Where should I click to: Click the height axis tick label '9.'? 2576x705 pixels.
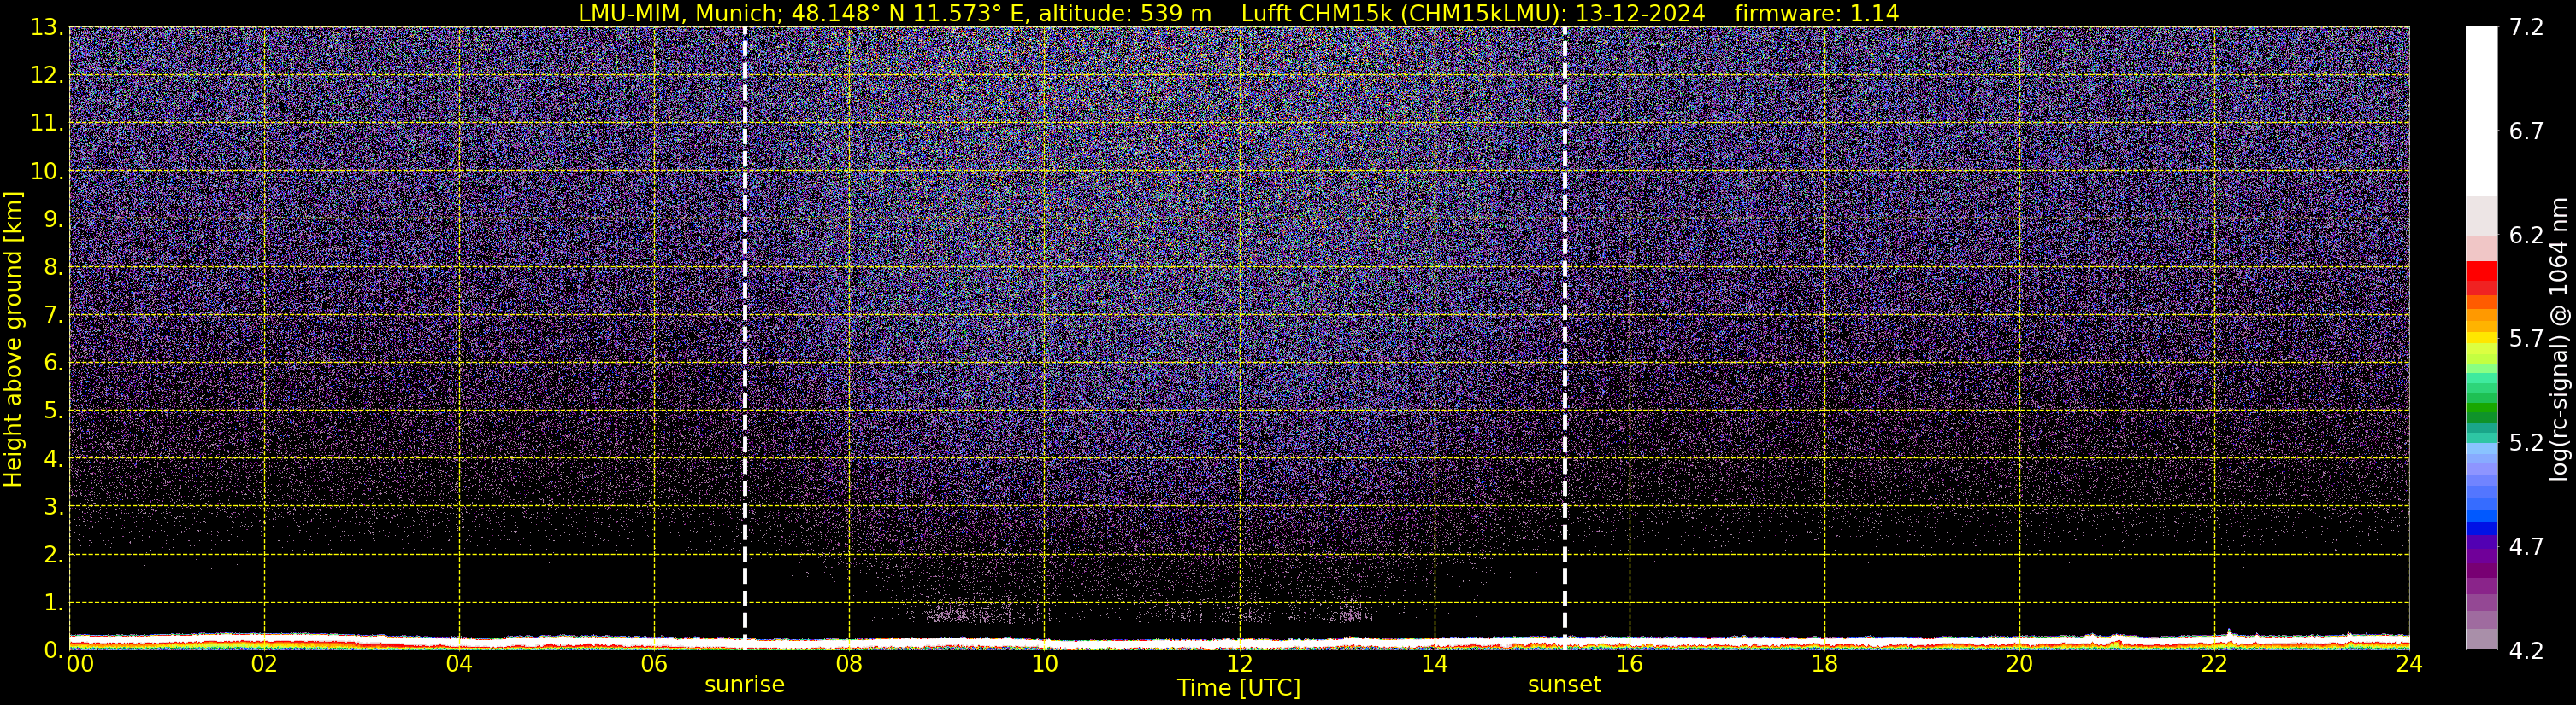pos(53,218)
